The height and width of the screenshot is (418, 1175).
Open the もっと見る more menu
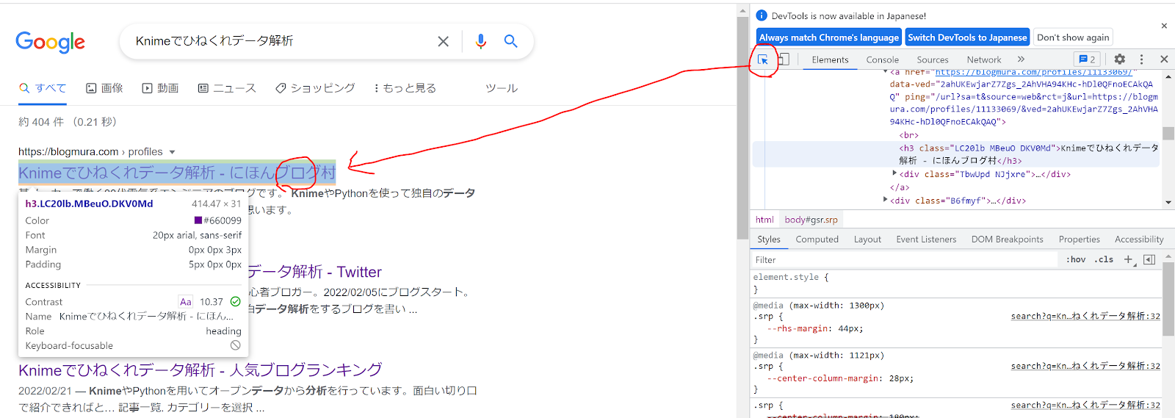405,88
